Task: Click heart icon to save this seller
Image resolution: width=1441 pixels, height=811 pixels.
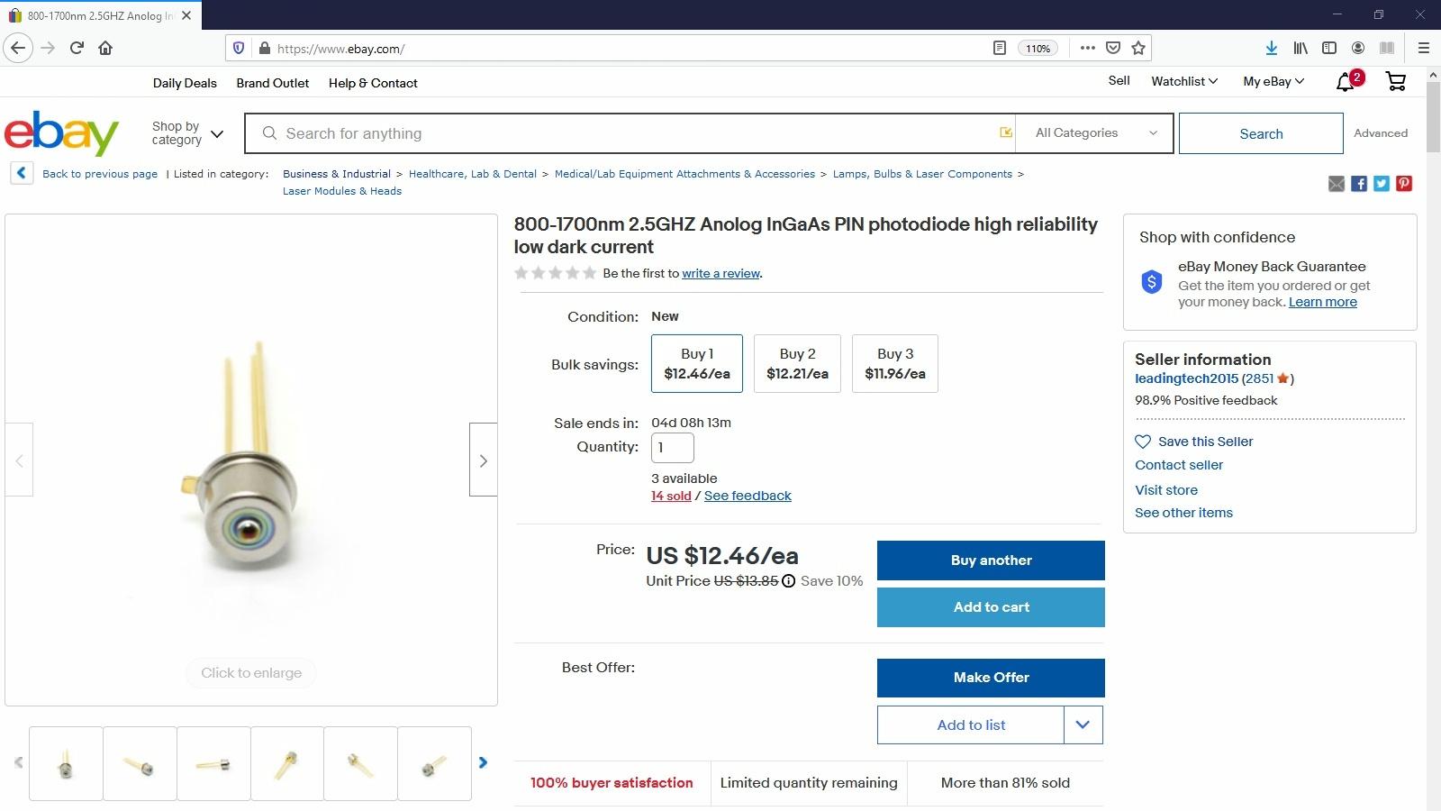Action: 1143,442
